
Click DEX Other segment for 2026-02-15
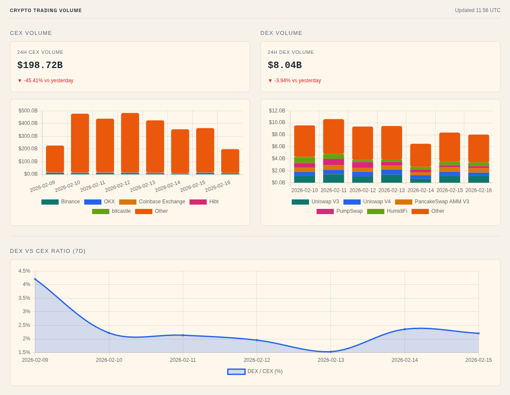pyautogui.click(x=450, y=147)
